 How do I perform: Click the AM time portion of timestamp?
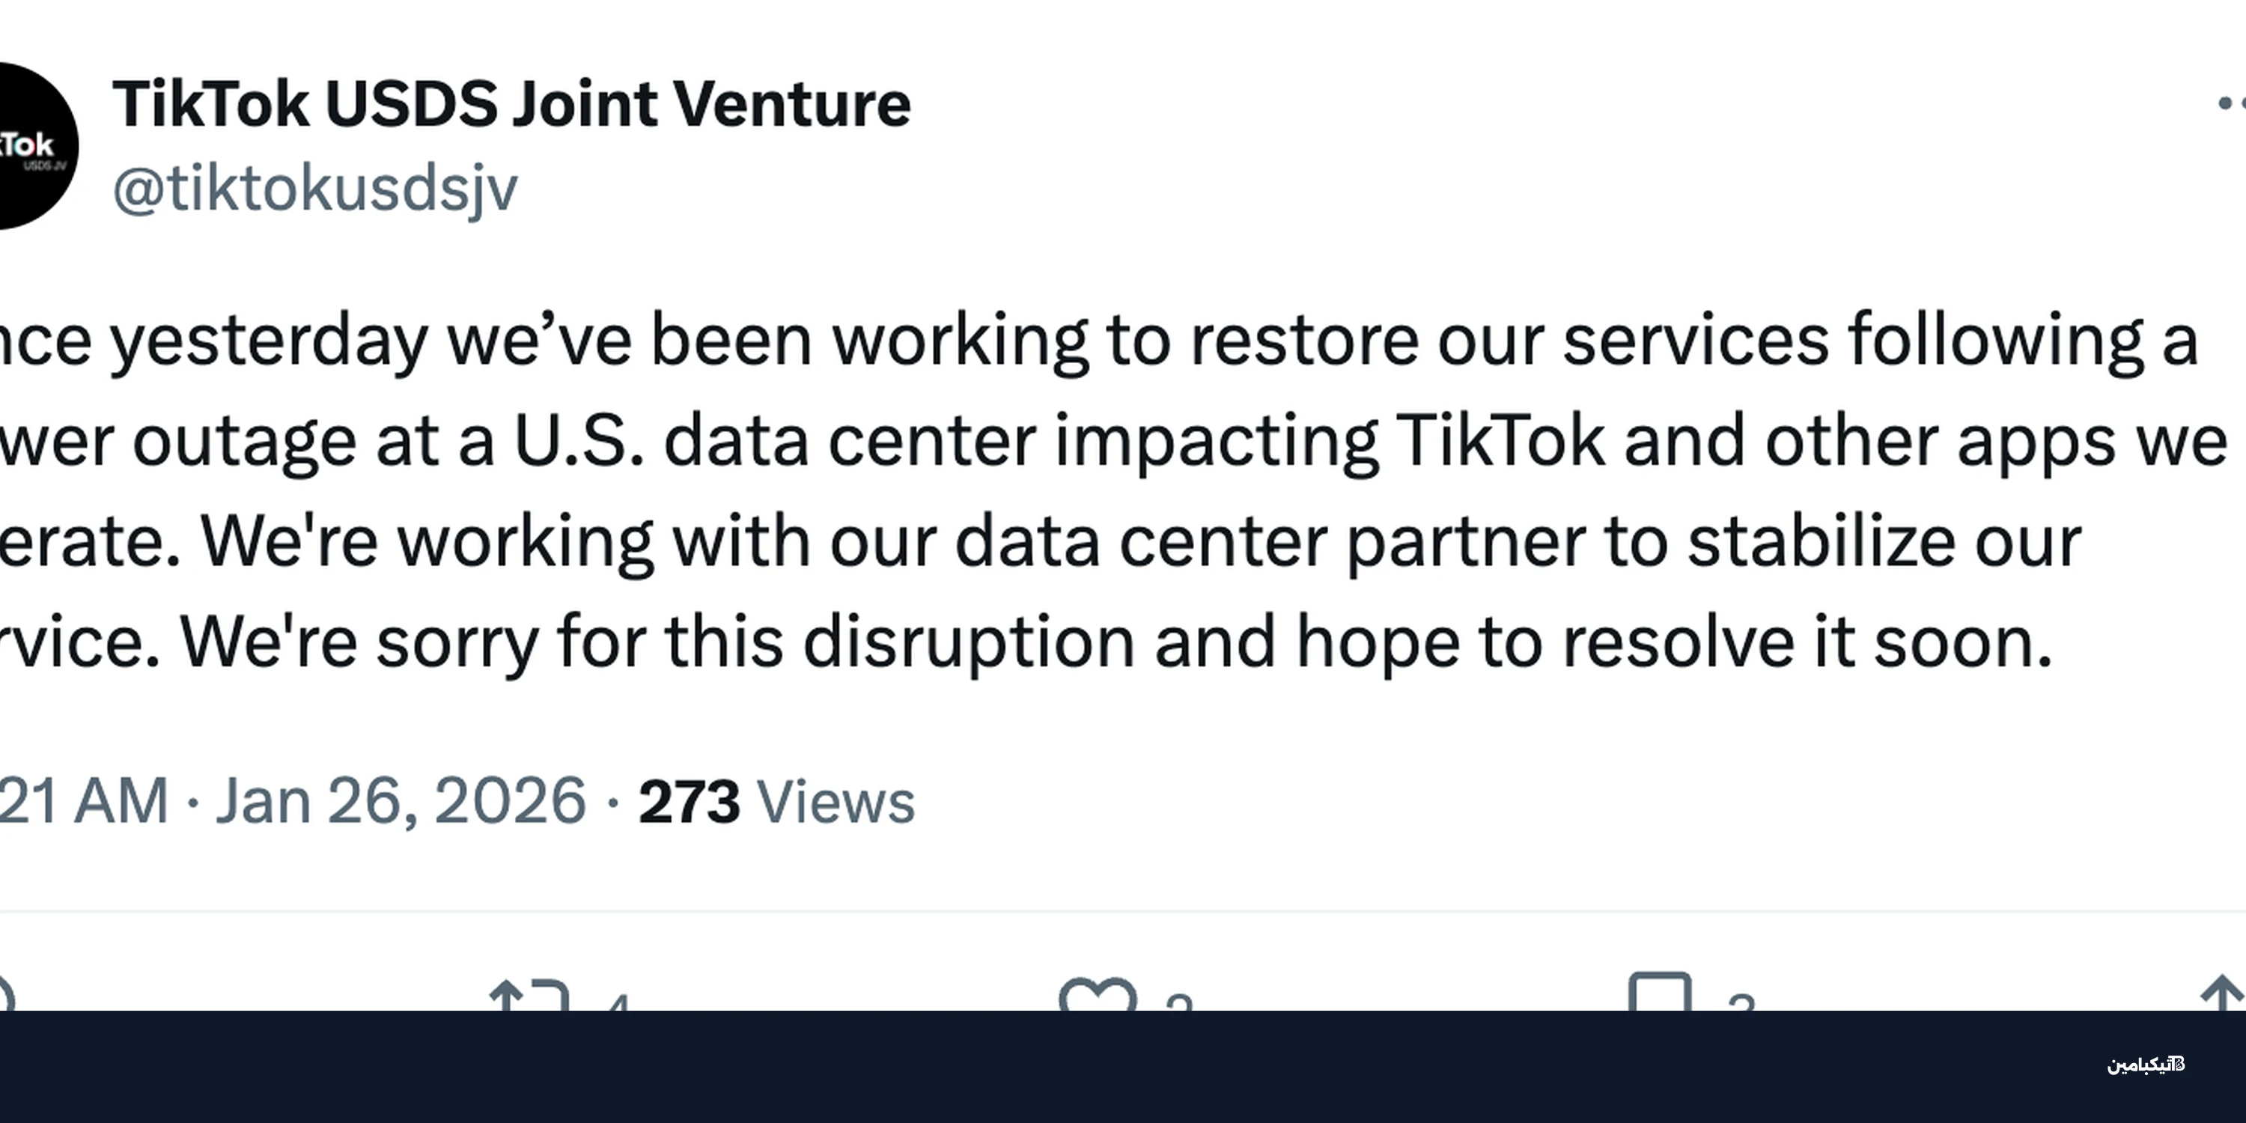tap(121, 800)
